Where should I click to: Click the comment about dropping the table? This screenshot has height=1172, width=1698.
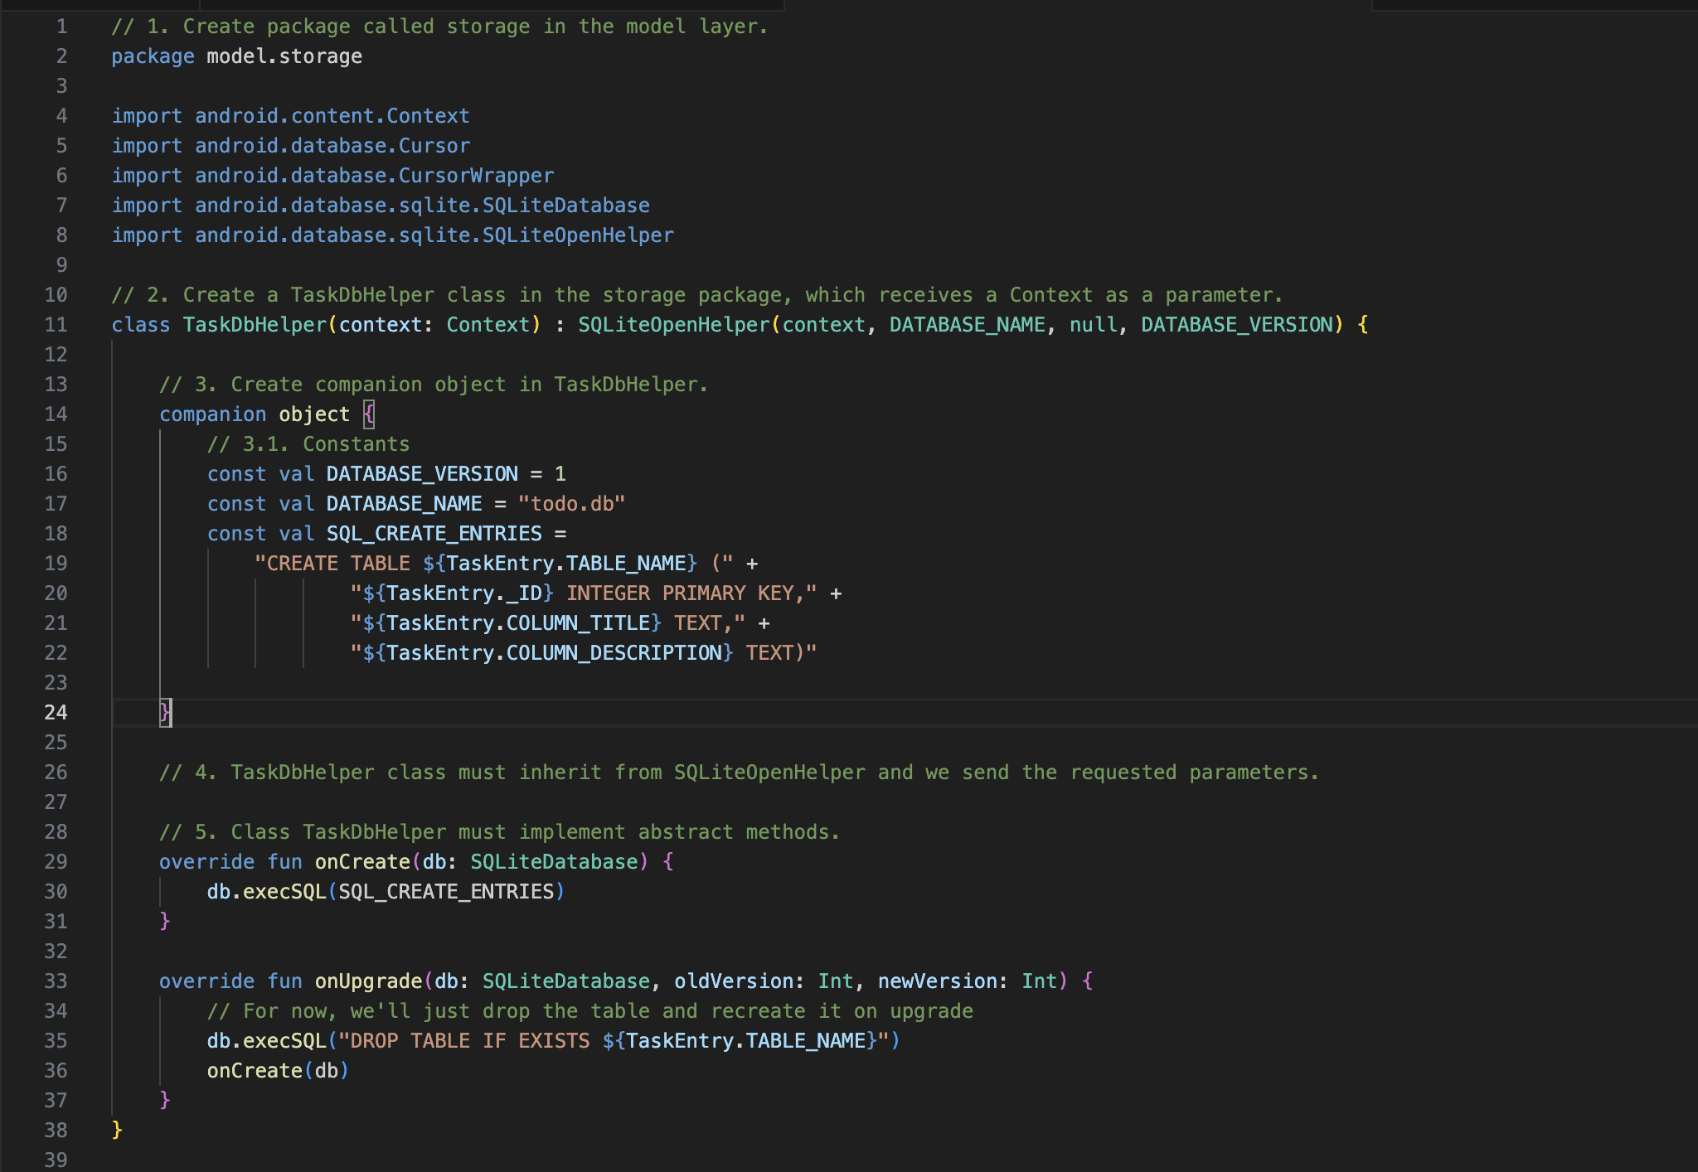589,1010
